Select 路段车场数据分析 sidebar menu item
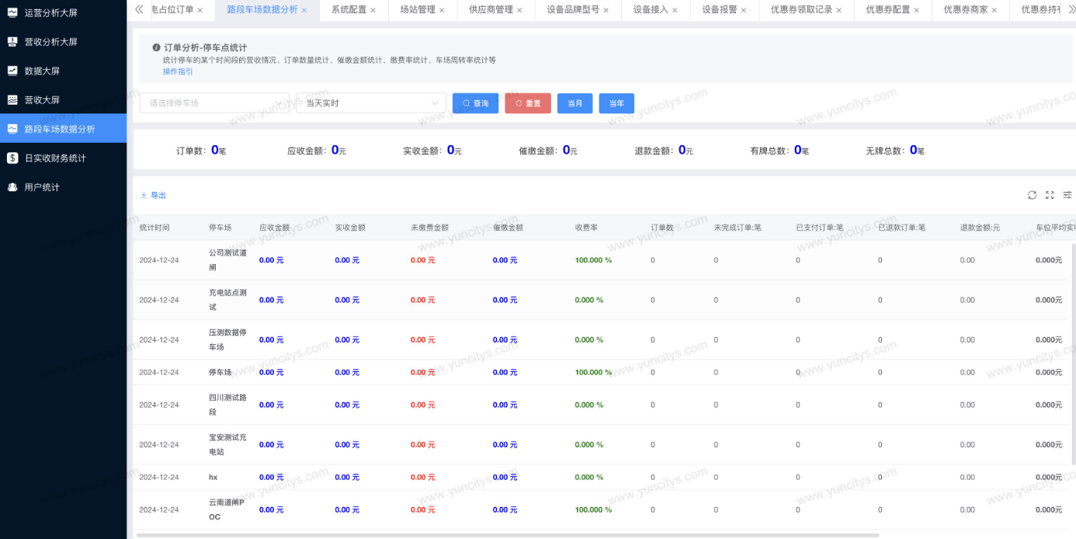Screen dimensions: 1076x539 click(x=63, y=129)
